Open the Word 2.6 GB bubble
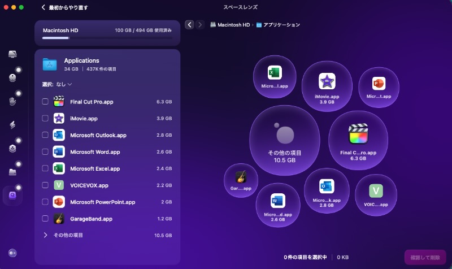 point(278,205)
